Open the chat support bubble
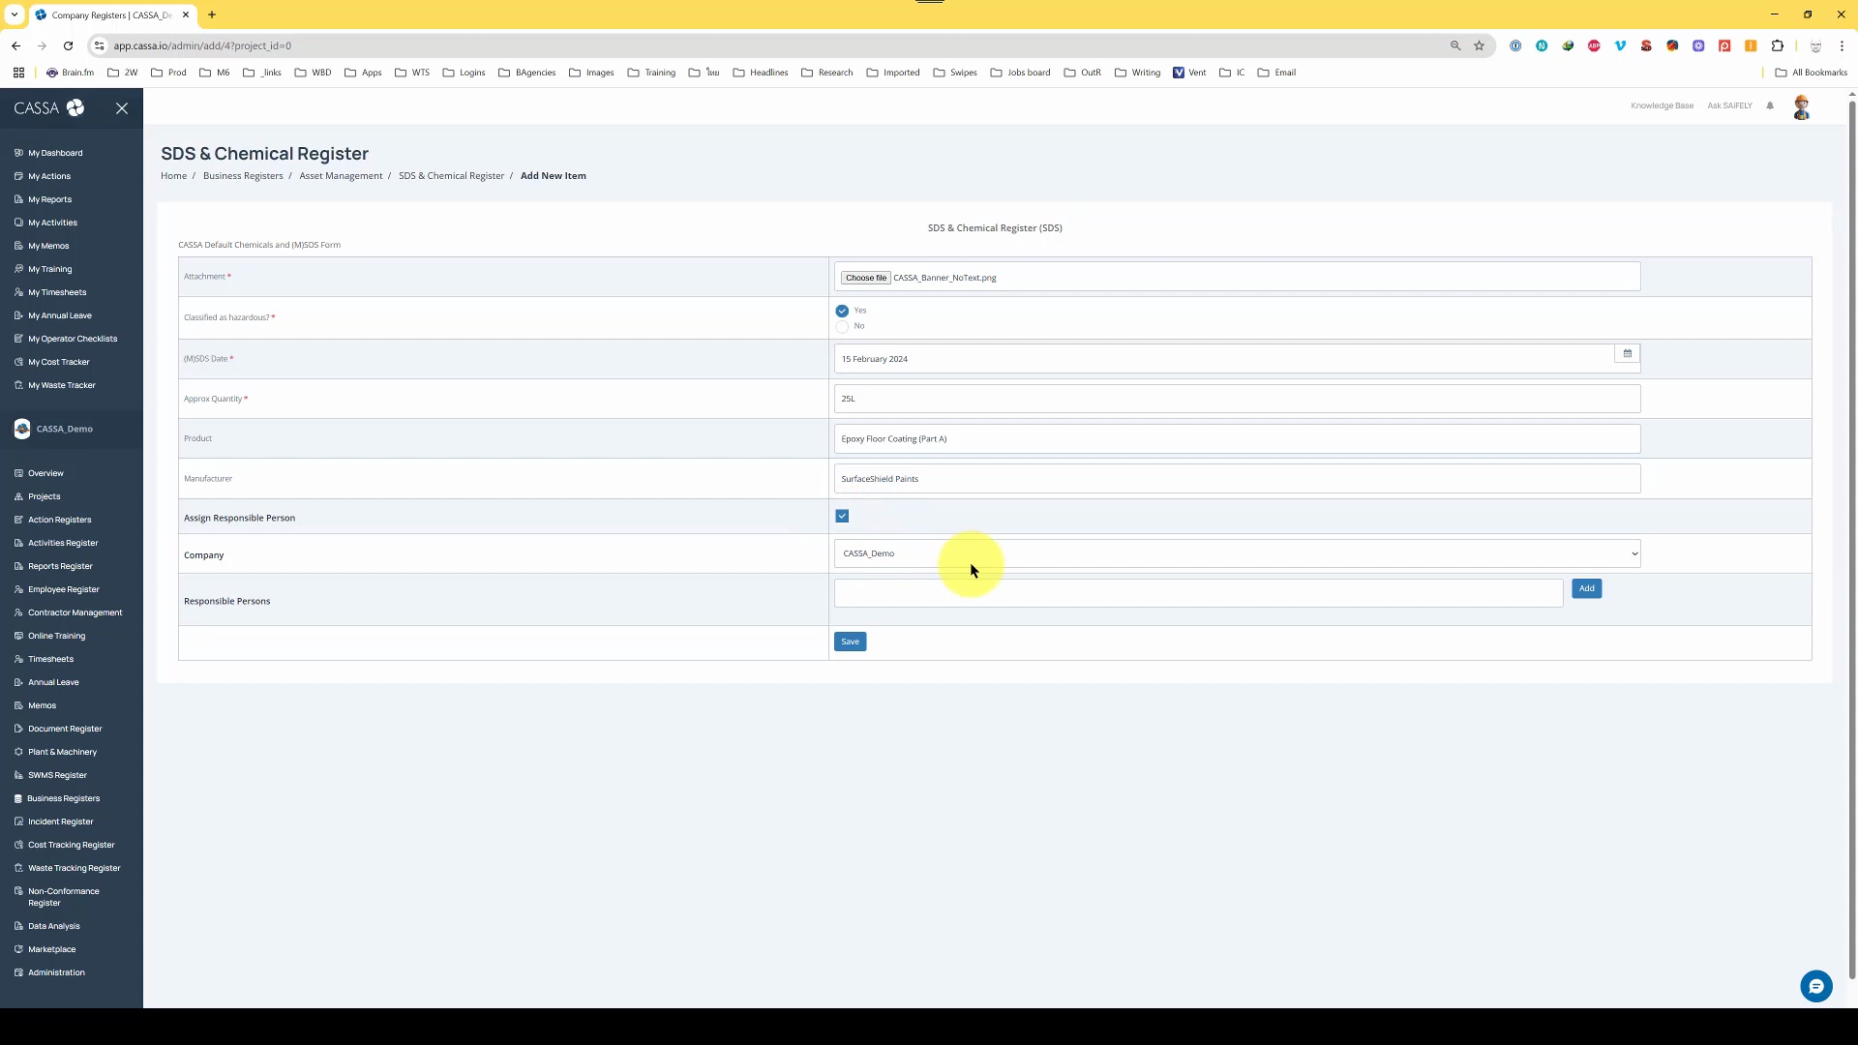Viewport: 1858px width, 1045px height. (x=1815, y=986)
